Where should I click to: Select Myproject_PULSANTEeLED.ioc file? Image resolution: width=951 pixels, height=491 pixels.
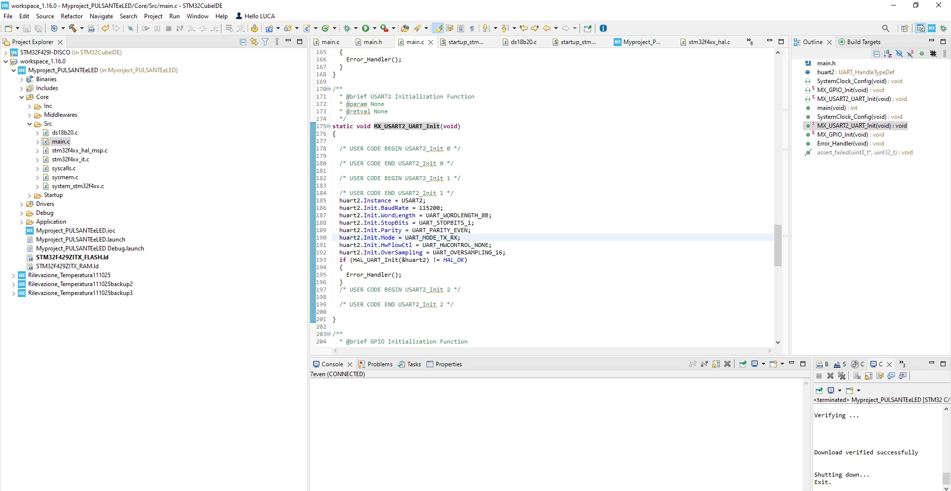coord(75,231)
